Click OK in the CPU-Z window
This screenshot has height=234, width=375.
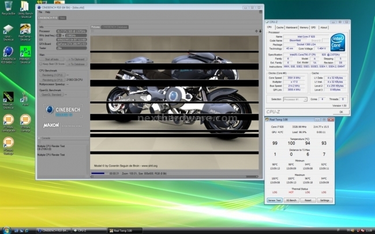coord(341,112)
